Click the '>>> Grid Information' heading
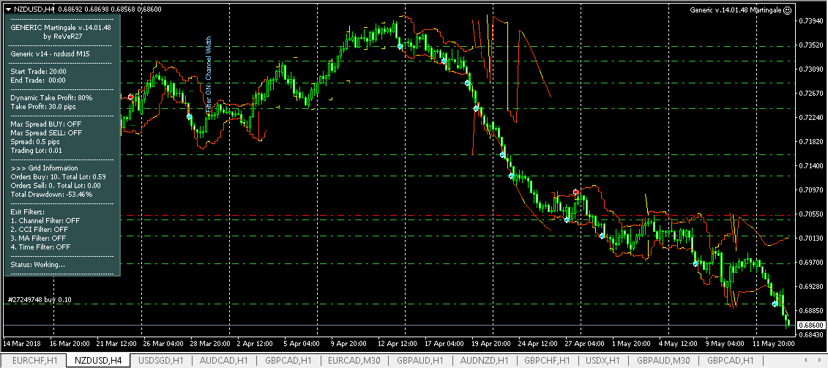This screenshot has width=828, height=368. click(x=44, y=168)
